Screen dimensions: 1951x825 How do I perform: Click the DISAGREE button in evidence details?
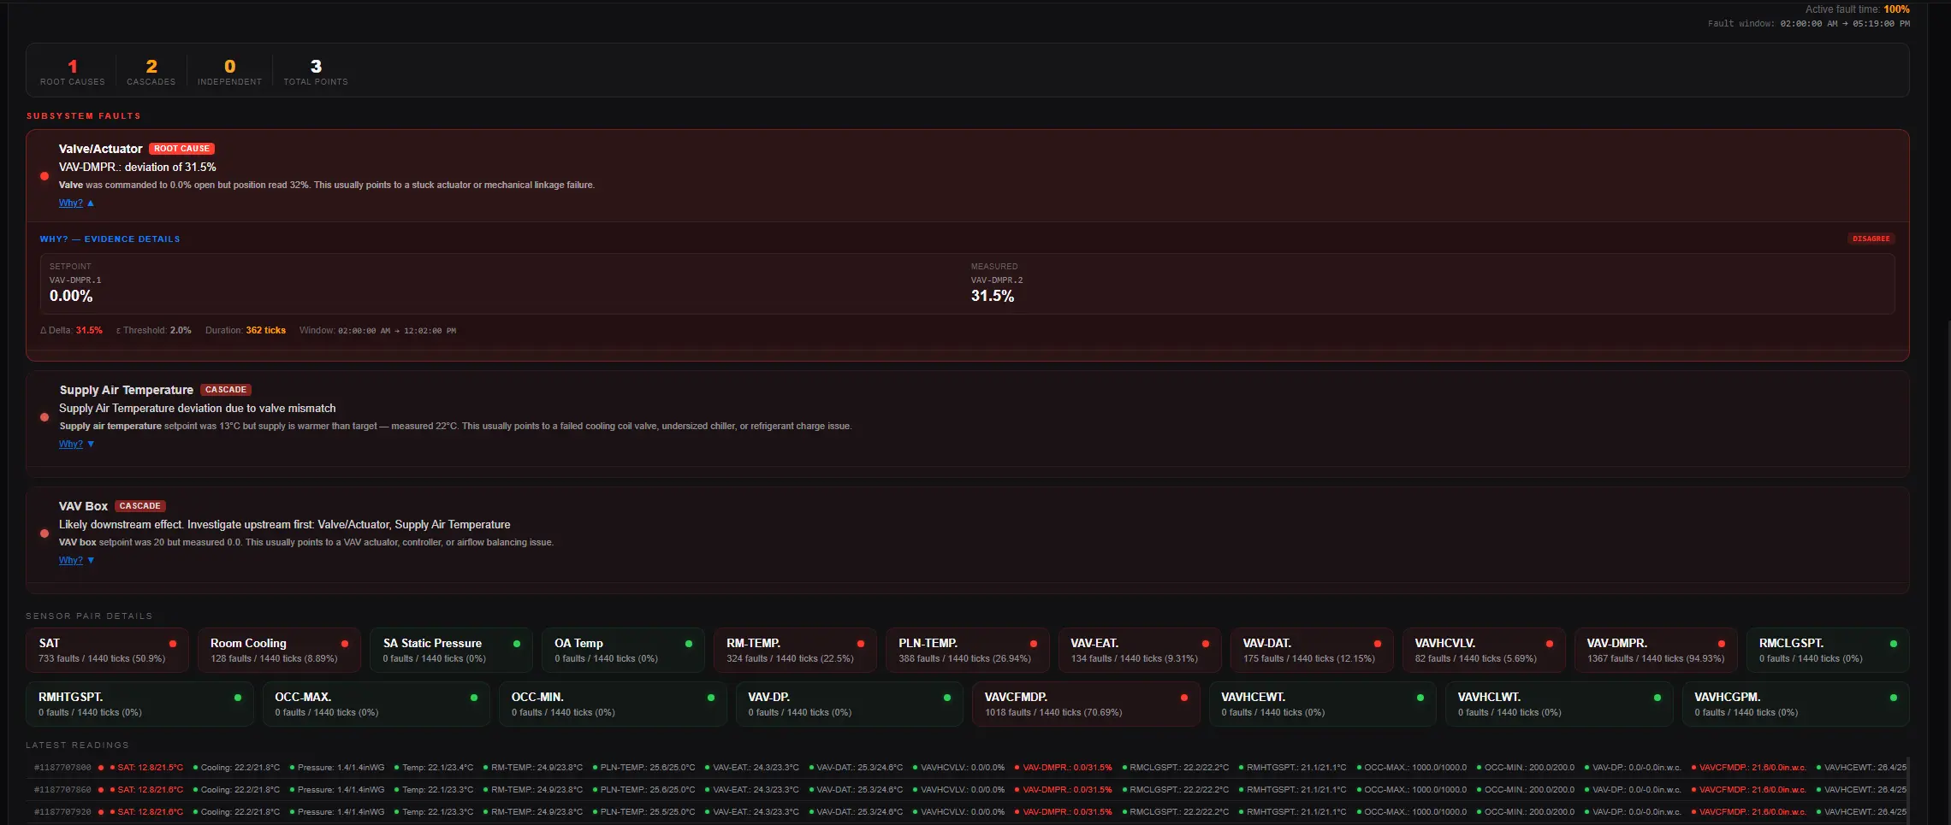pyautogui.click(x=1871, y=239)
